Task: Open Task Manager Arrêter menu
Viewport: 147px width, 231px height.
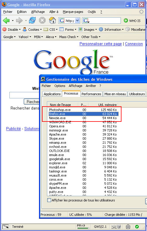Action: 91,86
